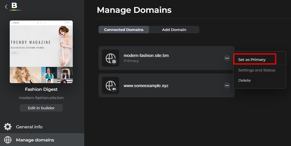291x146 pixels.
Task: Click globe icon for modern-fashion.site.bm domain
Action: click(x=111, y=58)
